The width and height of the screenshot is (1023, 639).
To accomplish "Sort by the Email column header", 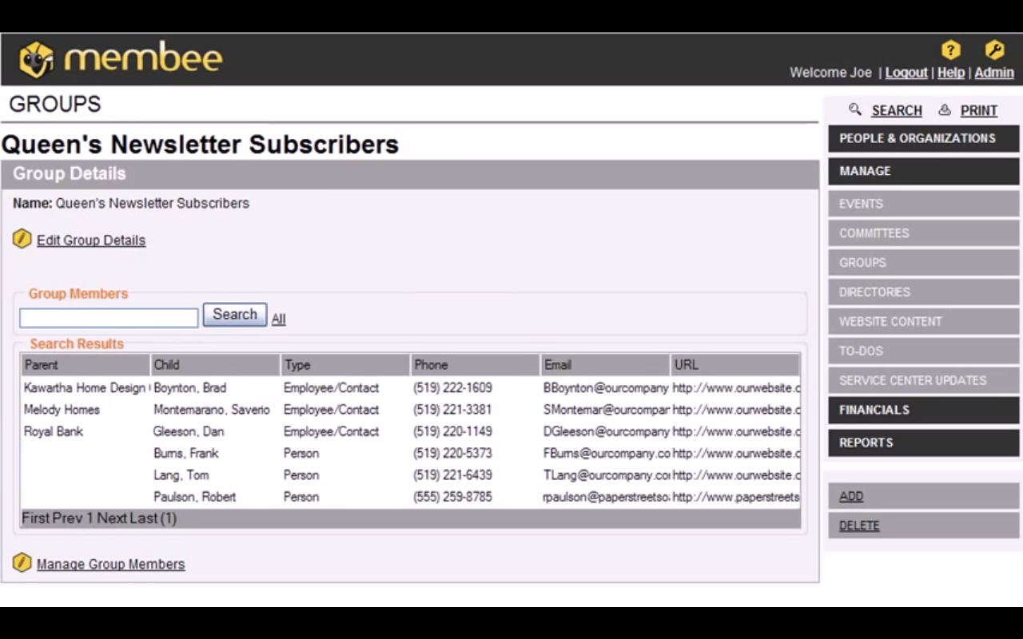I will point(605,365).
